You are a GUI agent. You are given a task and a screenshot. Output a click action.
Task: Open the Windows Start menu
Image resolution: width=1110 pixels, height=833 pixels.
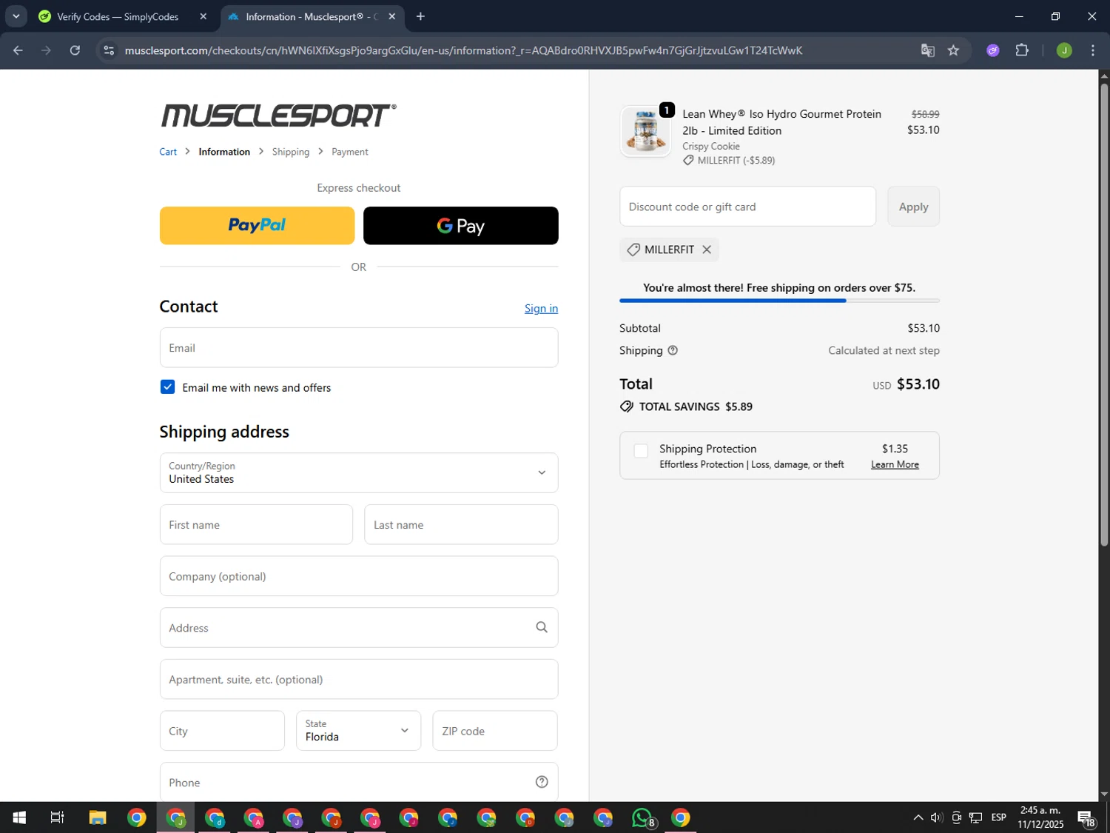[19, 817]
